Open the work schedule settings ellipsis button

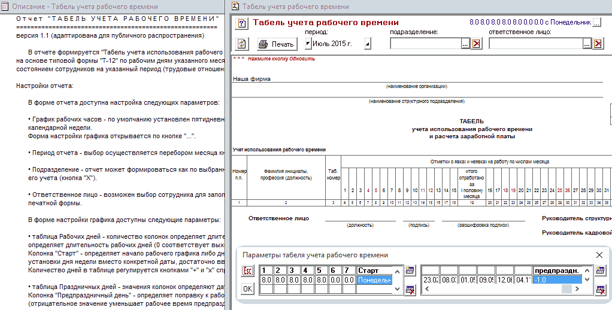tap(597, 23)
